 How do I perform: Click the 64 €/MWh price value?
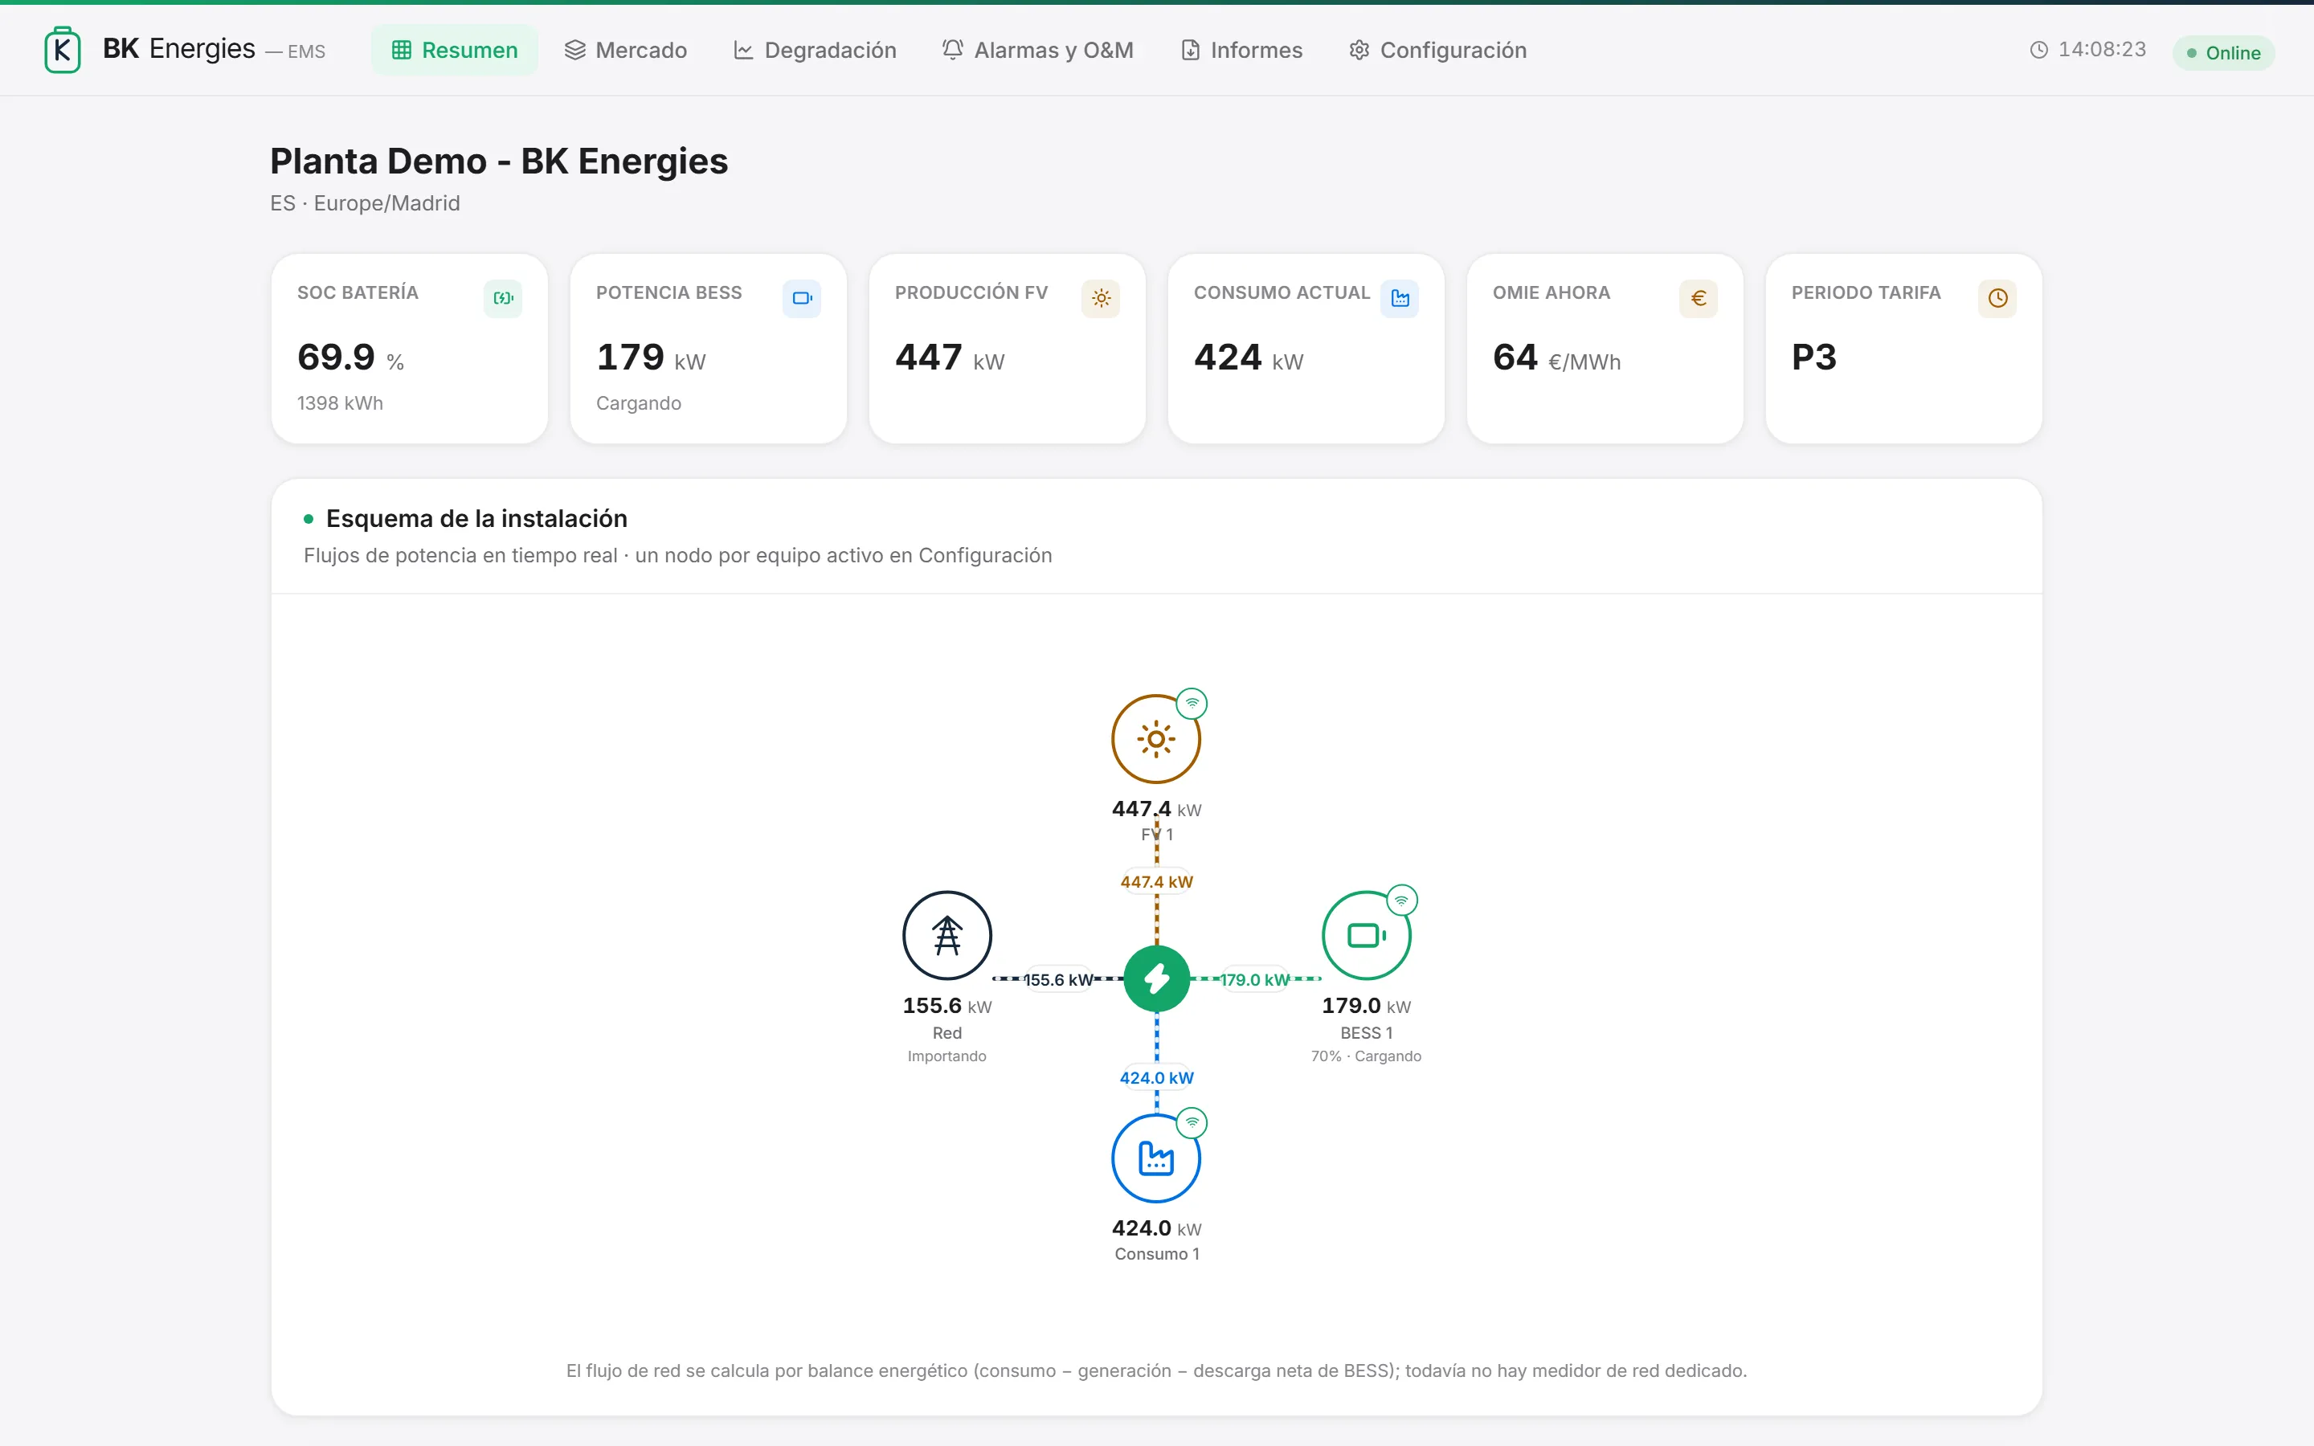click(1556, 357)
